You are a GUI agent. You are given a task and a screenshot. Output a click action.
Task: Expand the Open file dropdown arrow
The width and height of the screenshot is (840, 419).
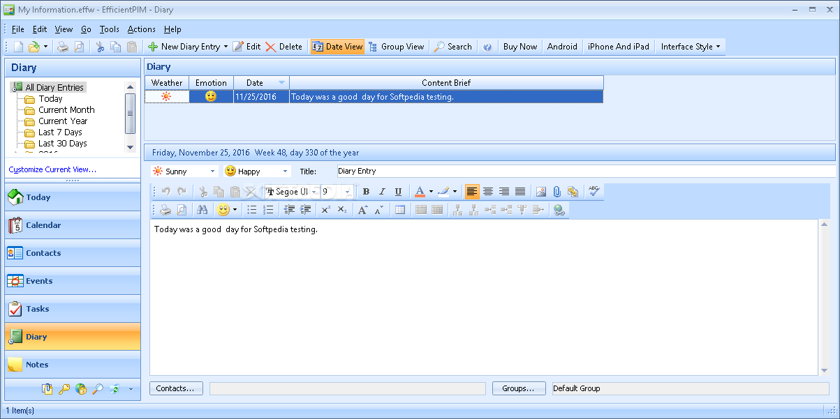45,47
